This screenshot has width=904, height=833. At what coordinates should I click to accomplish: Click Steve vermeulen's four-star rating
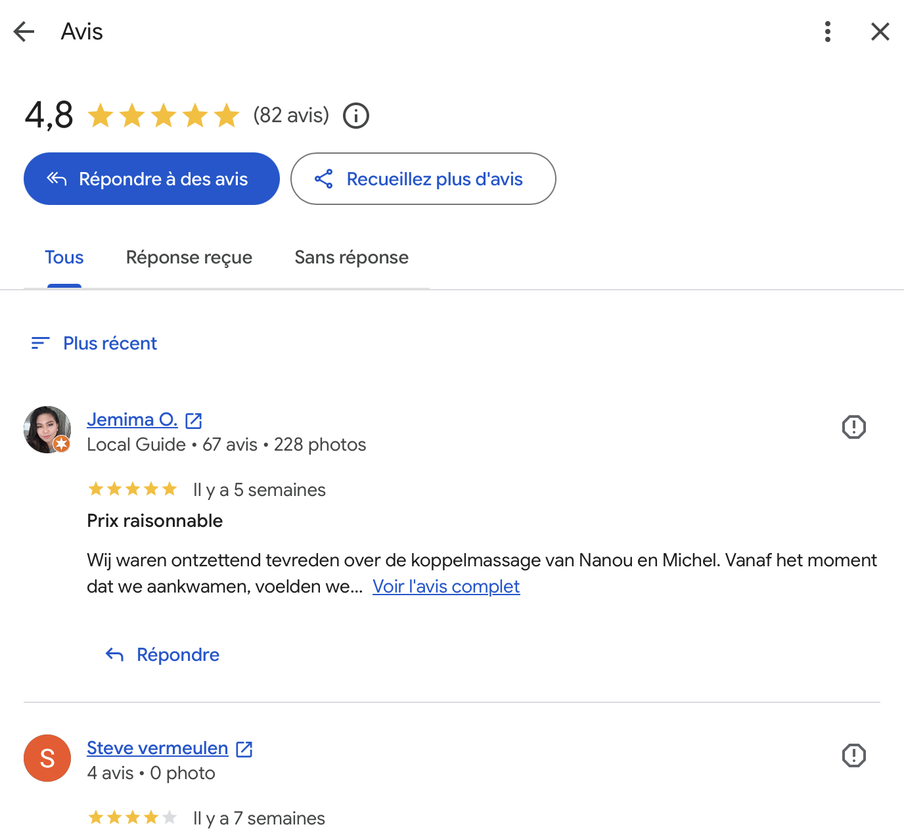point(133,817)
